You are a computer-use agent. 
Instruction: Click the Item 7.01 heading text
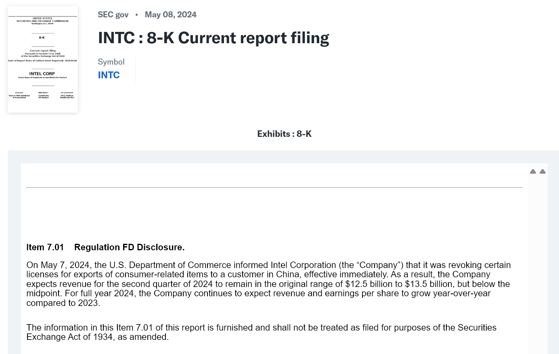(x=45, y=247)
